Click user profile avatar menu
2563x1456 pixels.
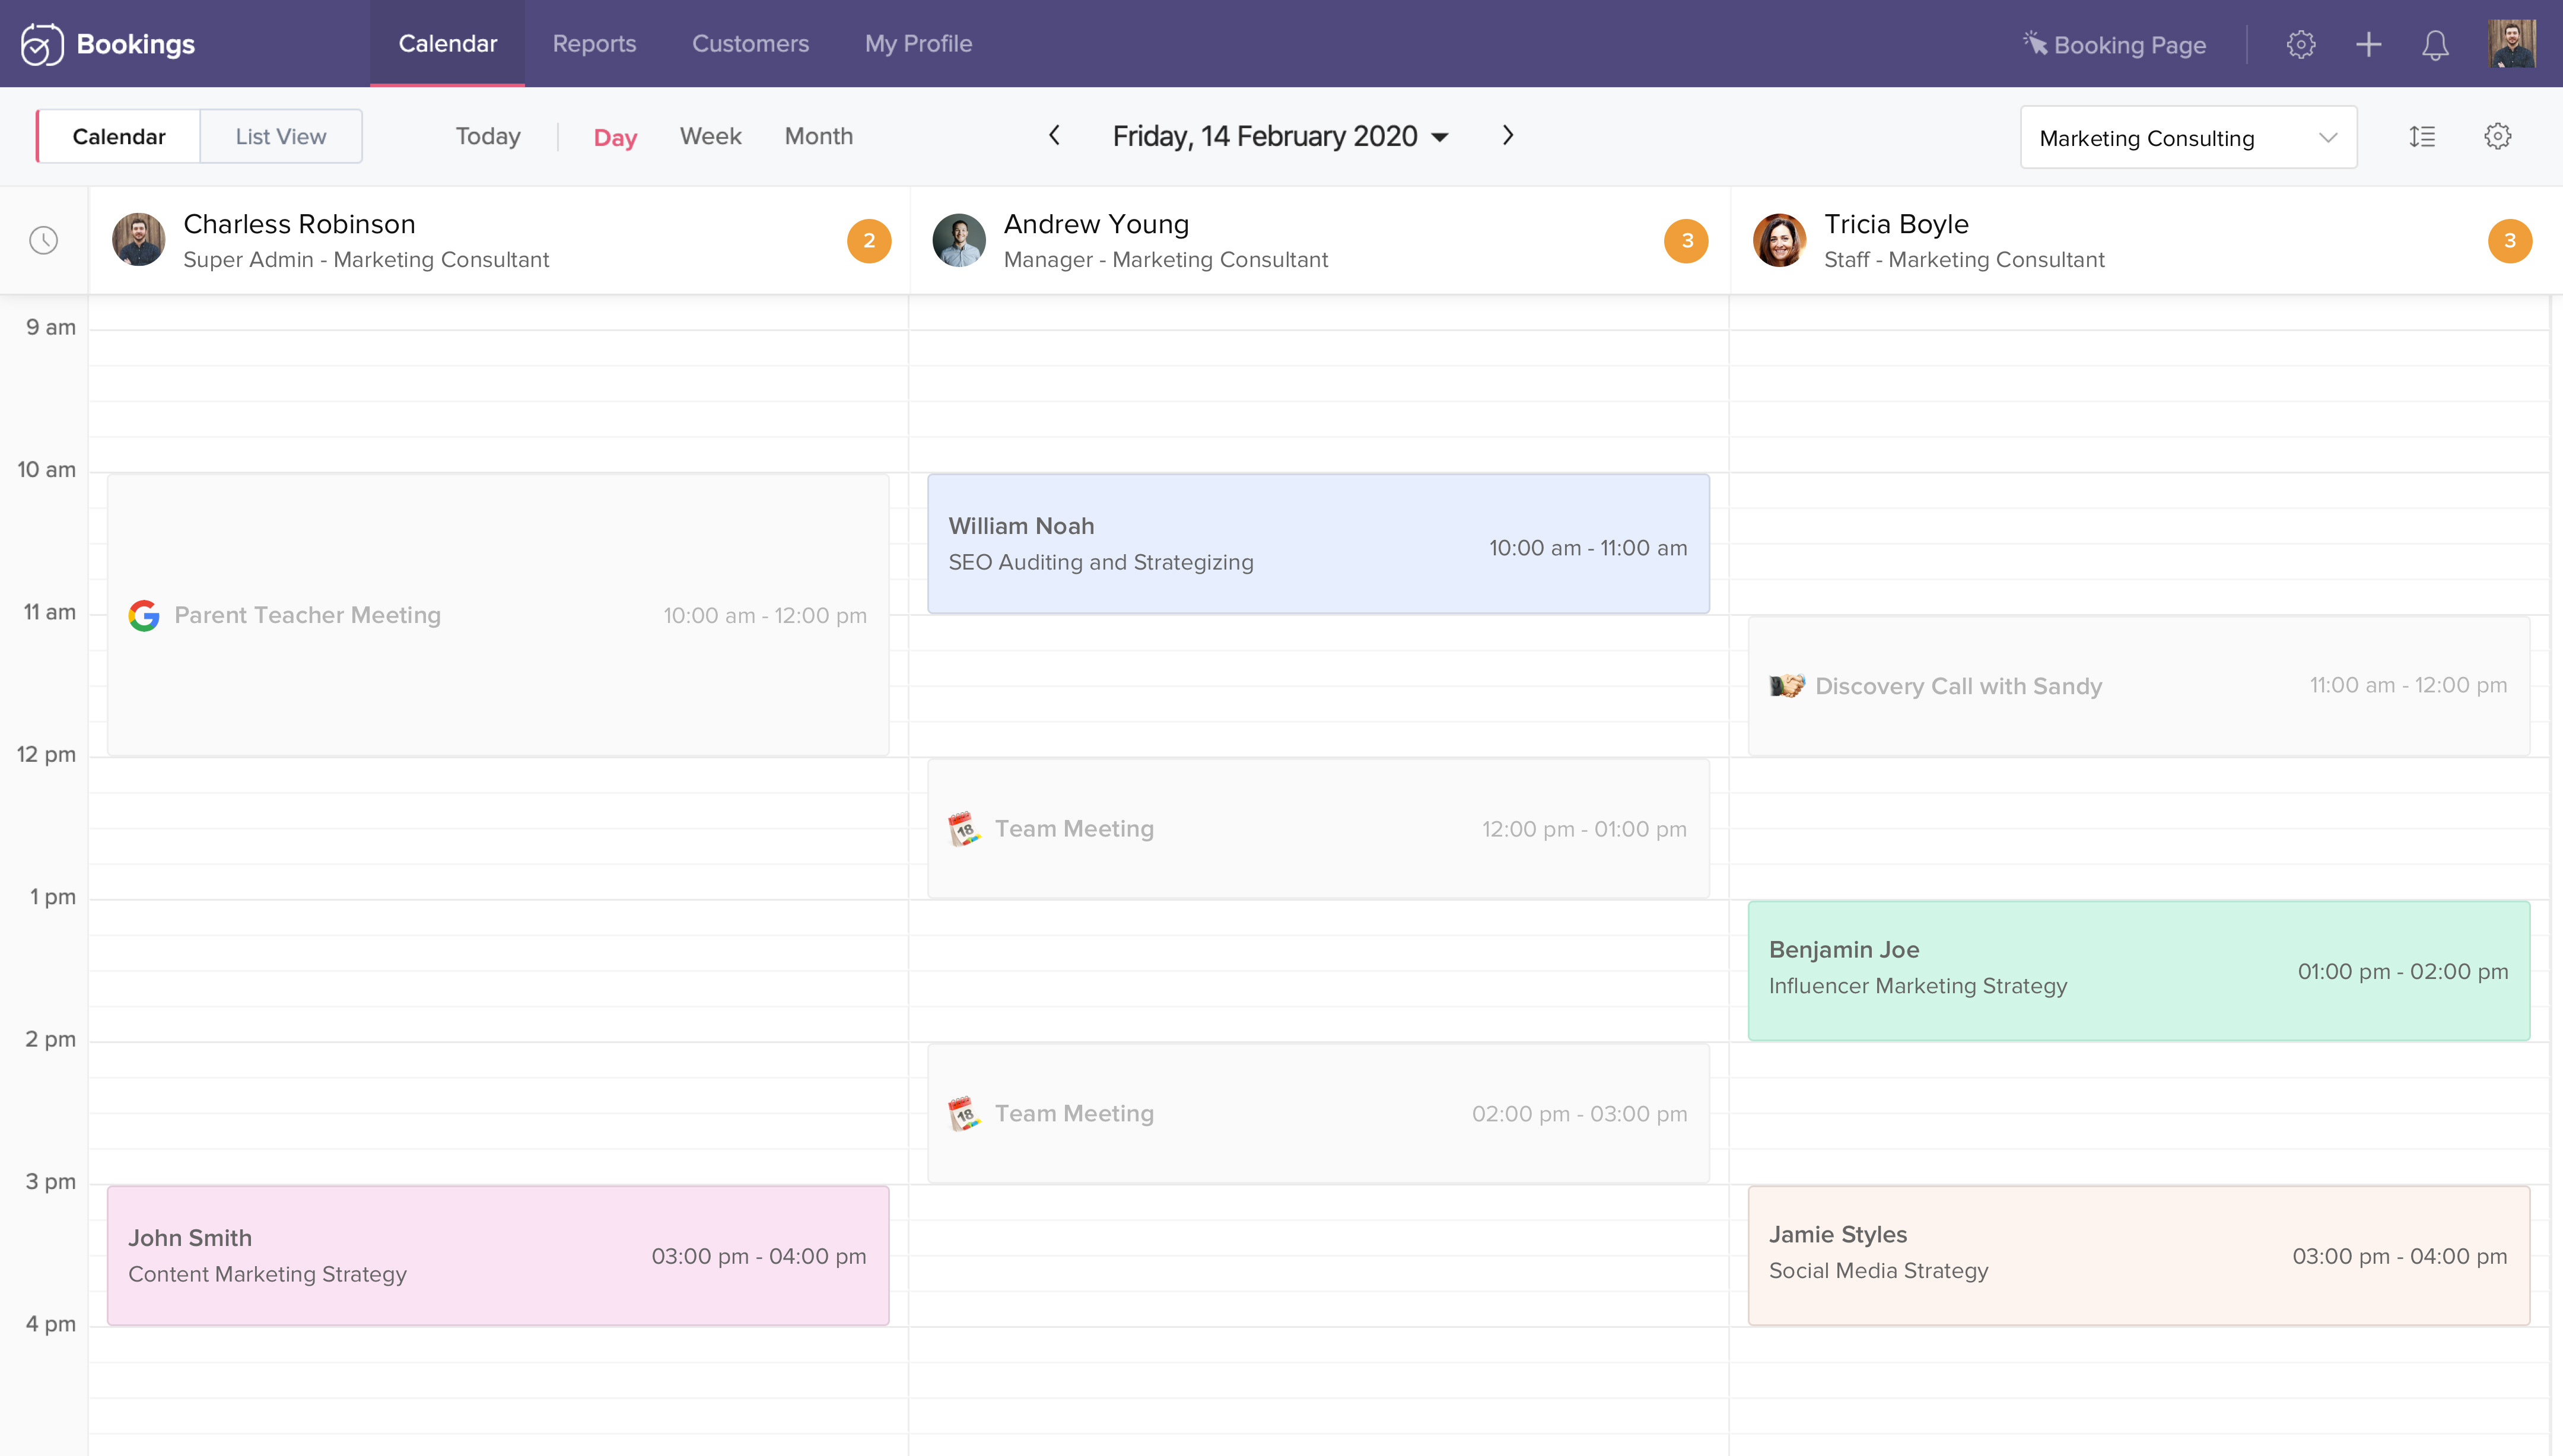click(x=2512, y=44)
